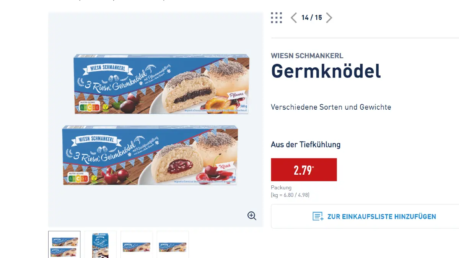Click the Packung label below the price
Image resolution: width=459 pixels, height=258 pixels.
coord(281,187)
